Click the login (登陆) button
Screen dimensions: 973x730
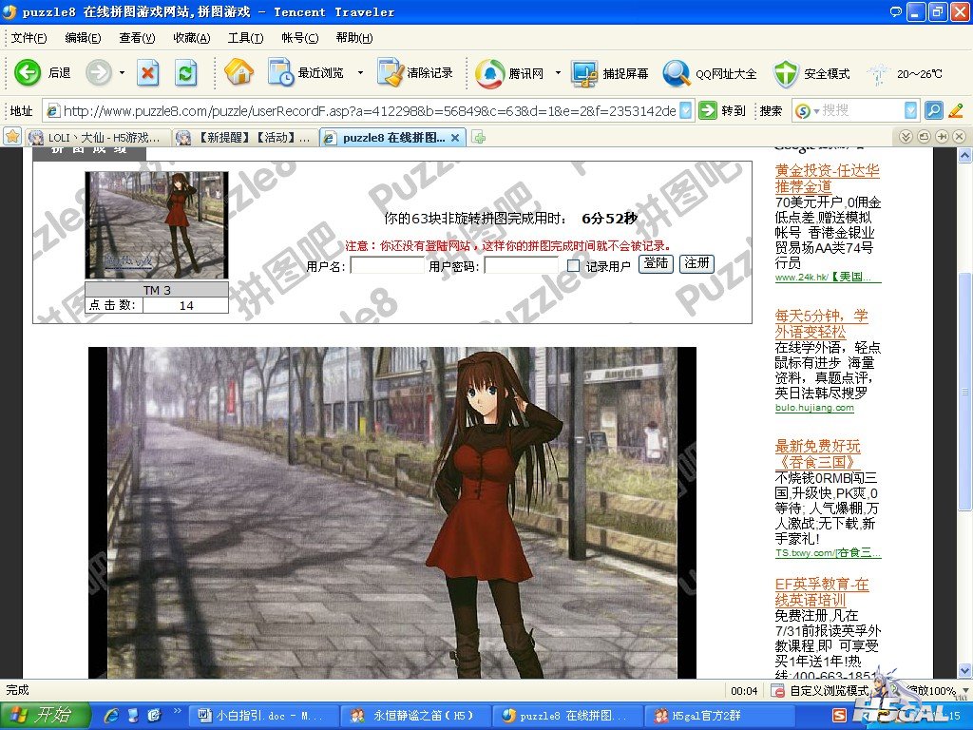[x=656, y=264]
